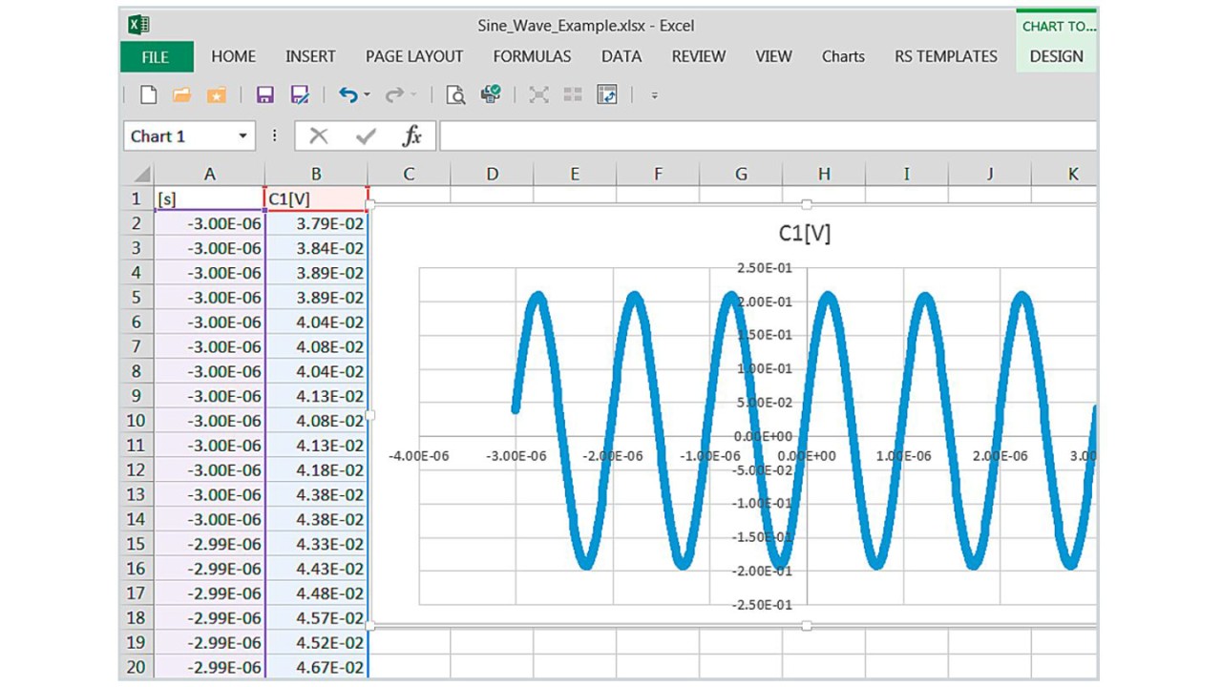Image resolution: width=1222 pixels, height=687 pixels.
Task: Open the Undo history dropdown arrow
Action: tap(368, 94)
